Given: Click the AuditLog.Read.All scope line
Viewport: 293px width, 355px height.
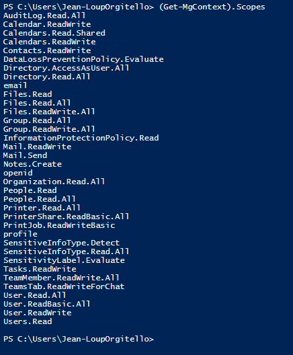Looking at the screenshot, I should tap(44, 15).
